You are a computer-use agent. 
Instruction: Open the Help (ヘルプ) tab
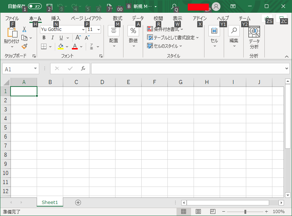223,18
